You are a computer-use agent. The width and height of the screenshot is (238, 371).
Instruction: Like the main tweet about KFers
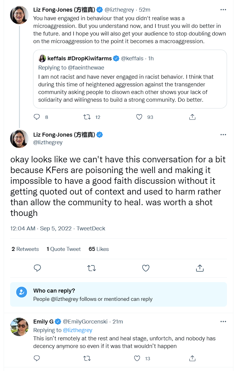point(146,268)
